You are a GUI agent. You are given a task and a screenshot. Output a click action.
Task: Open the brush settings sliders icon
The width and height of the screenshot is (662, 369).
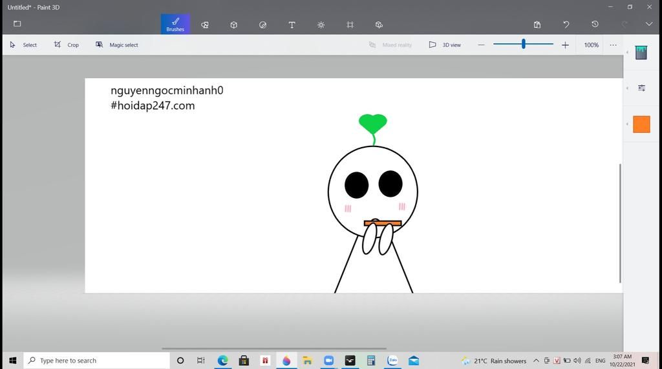tap(642, 88)
